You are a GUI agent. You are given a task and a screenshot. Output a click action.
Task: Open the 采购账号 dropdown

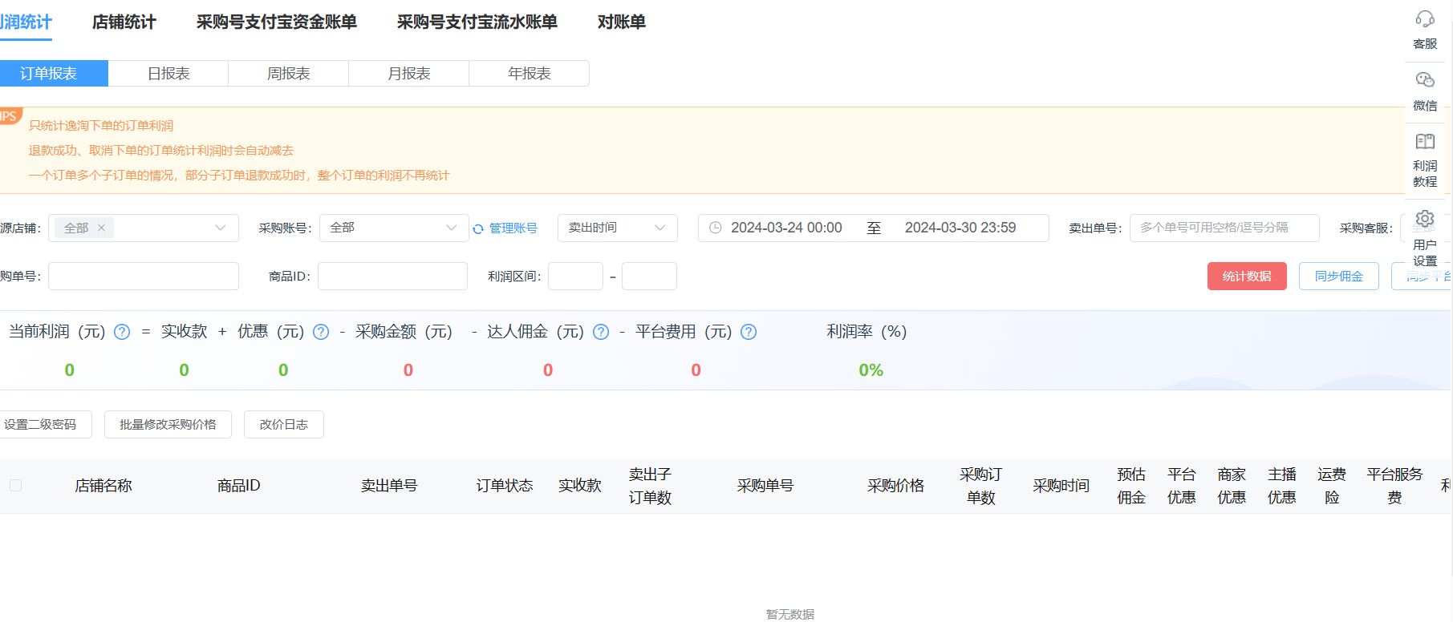click(394, 228)
